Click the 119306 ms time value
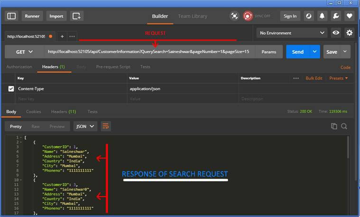 338,111
